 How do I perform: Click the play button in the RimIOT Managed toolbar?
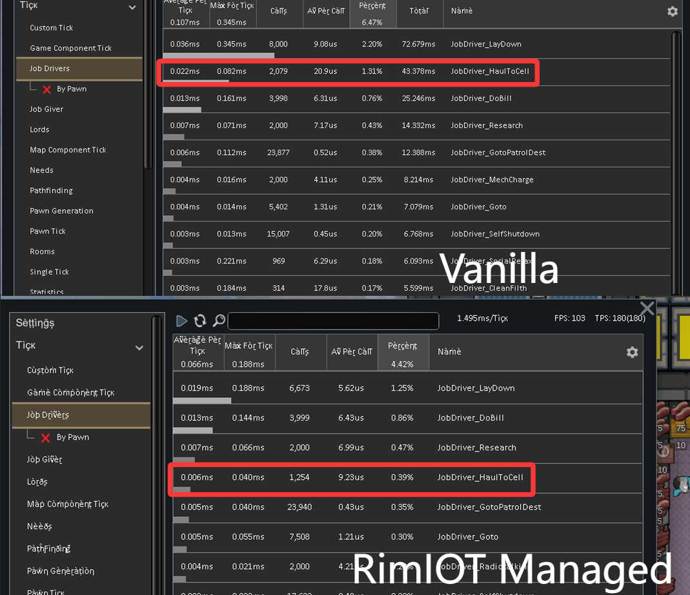[181, 321]
